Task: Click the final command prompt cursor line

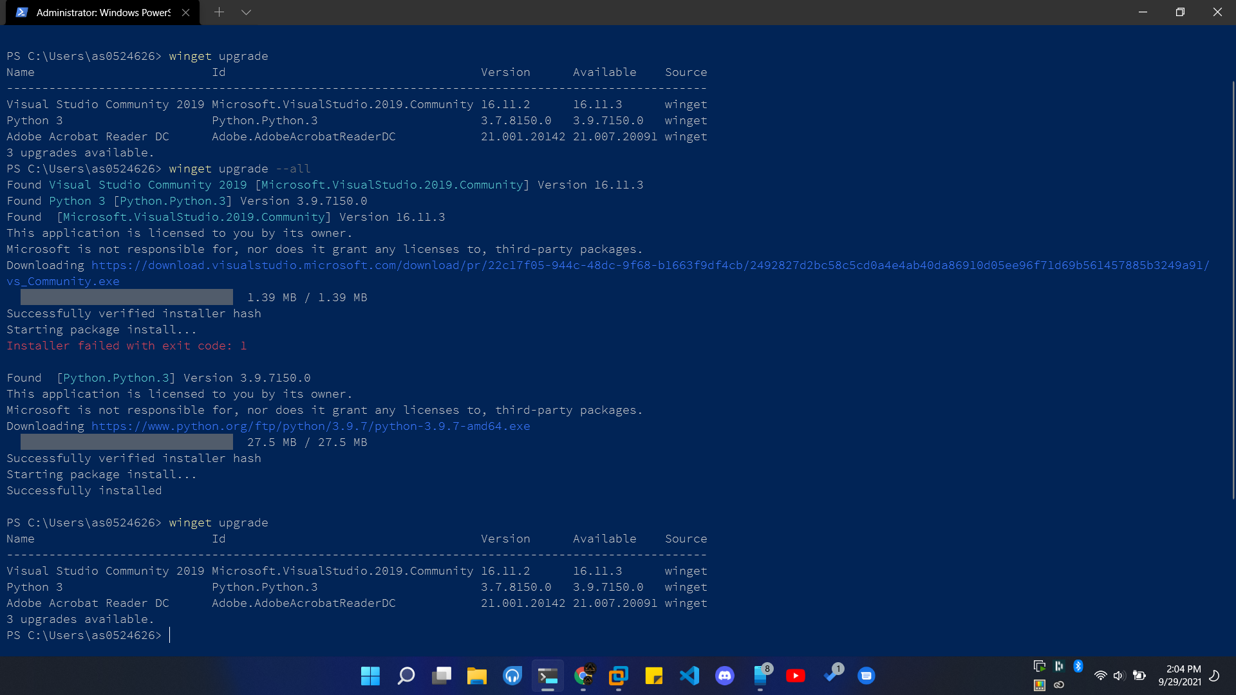Action: click(x=88, y=635)
